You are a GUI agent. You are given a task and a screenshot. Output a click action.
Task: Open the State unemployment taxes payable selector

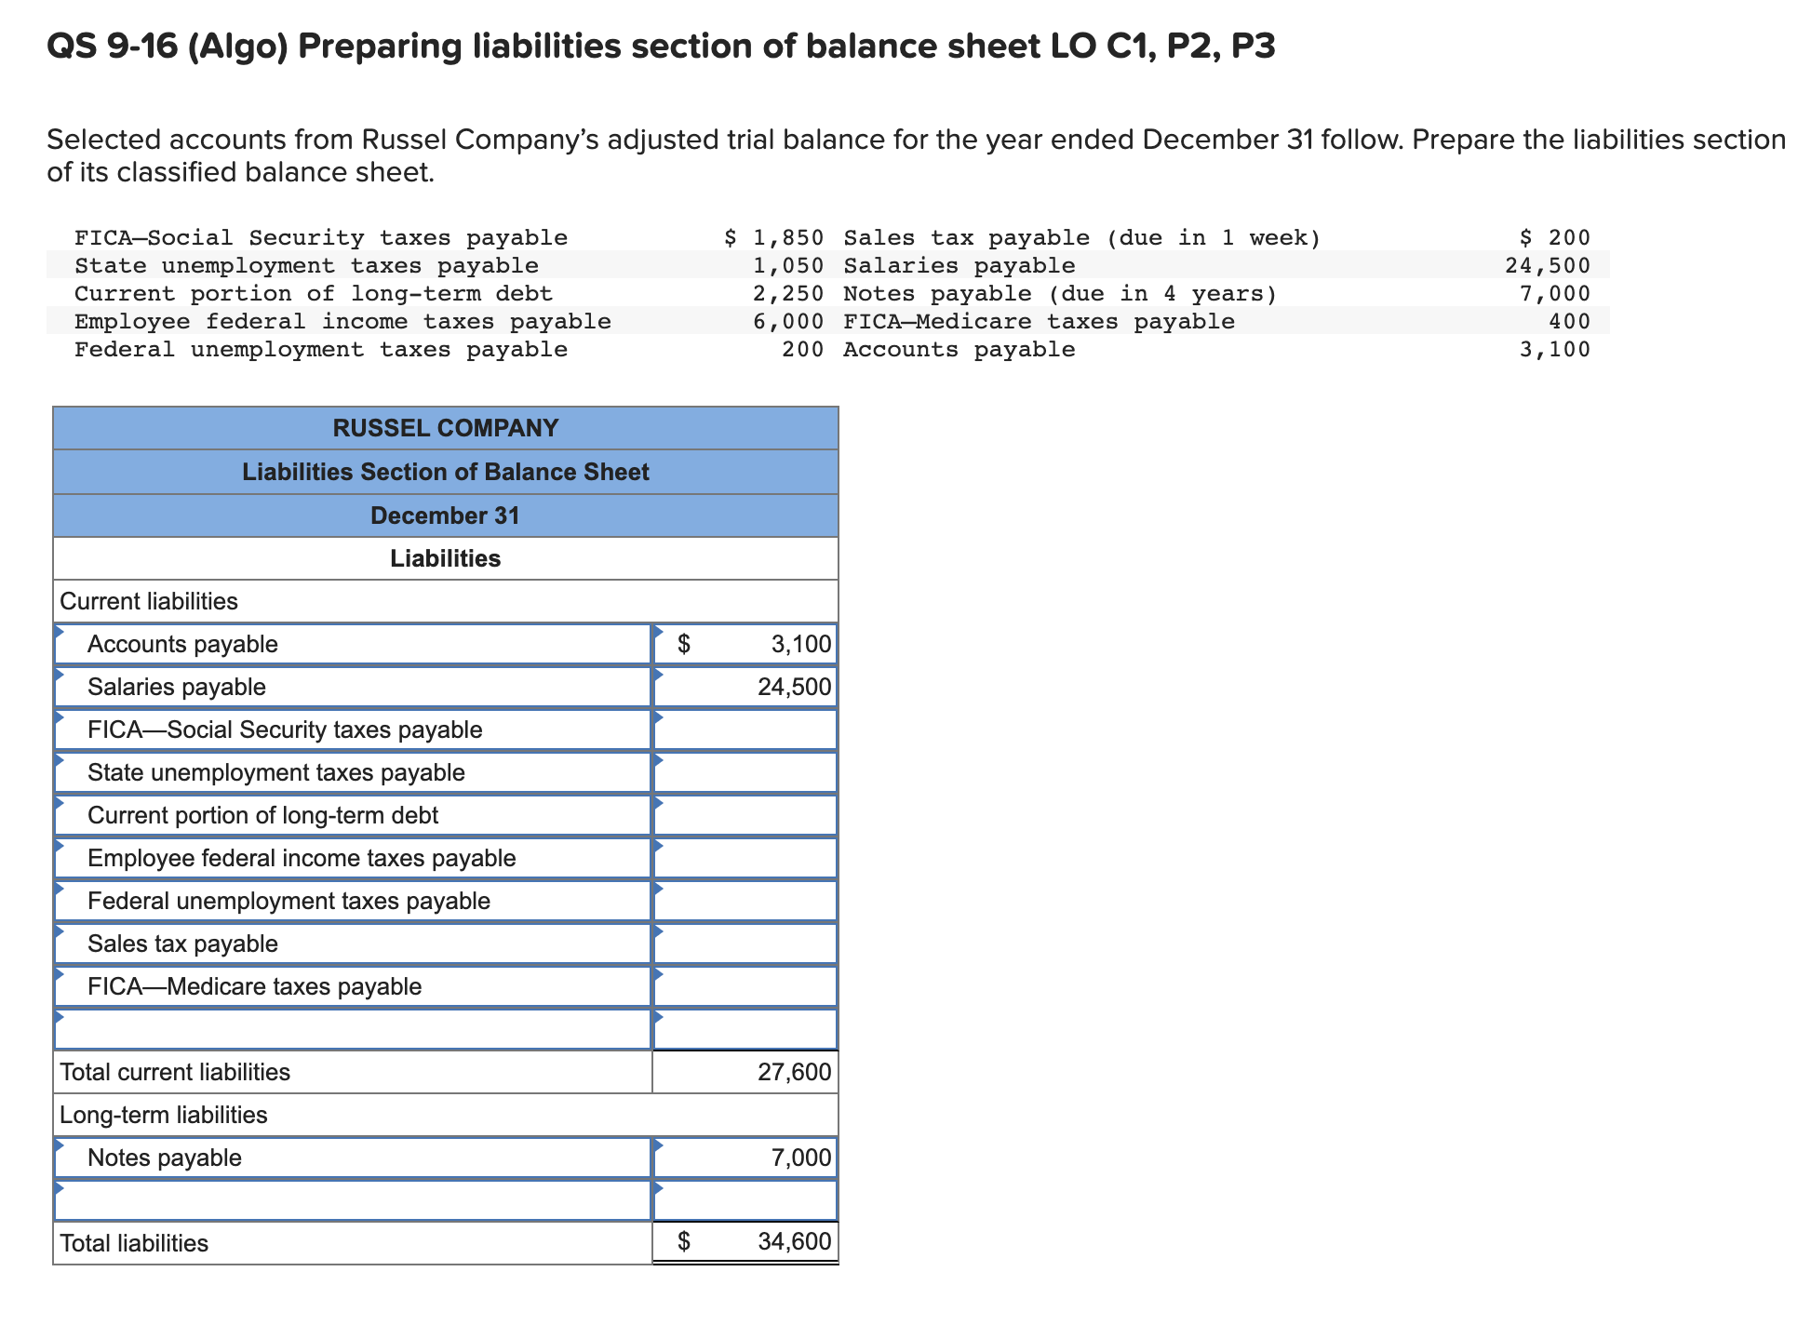tap(354, 772)
